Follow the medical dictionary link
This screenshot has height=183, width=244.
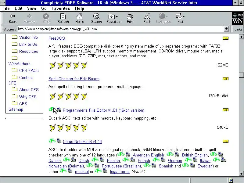pyautogui.click(x=82, y=172)
